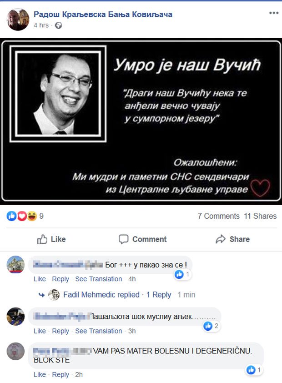Click the public globe privacy icon
Screen dimensions: 282x383
tap(58, 25)
